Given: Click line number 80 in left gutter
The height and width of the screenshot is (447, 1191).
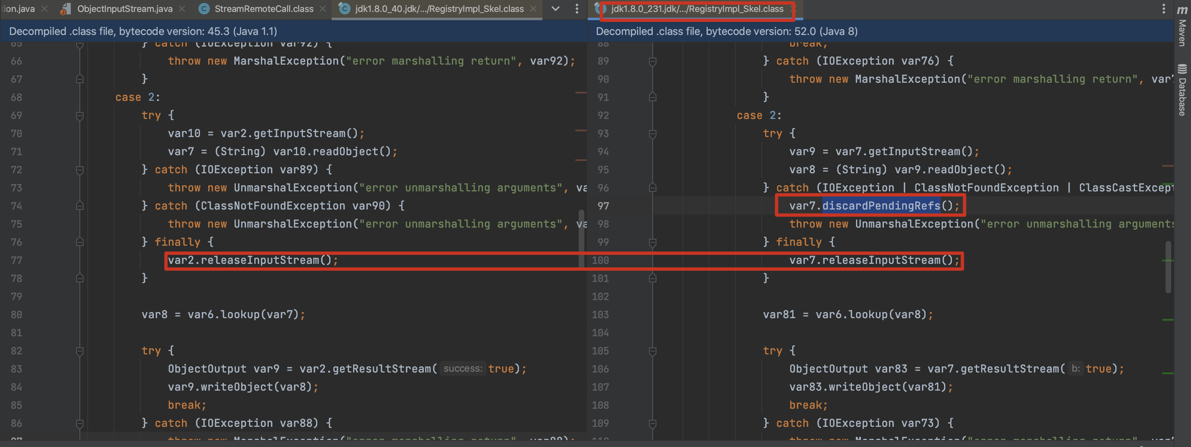Looking at the screenshot, I should click(16, 315).
